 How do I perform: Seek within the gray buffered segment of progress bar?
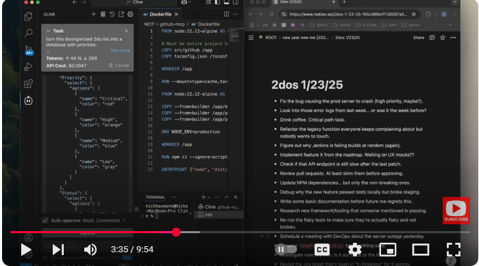[x=191, y=232]
